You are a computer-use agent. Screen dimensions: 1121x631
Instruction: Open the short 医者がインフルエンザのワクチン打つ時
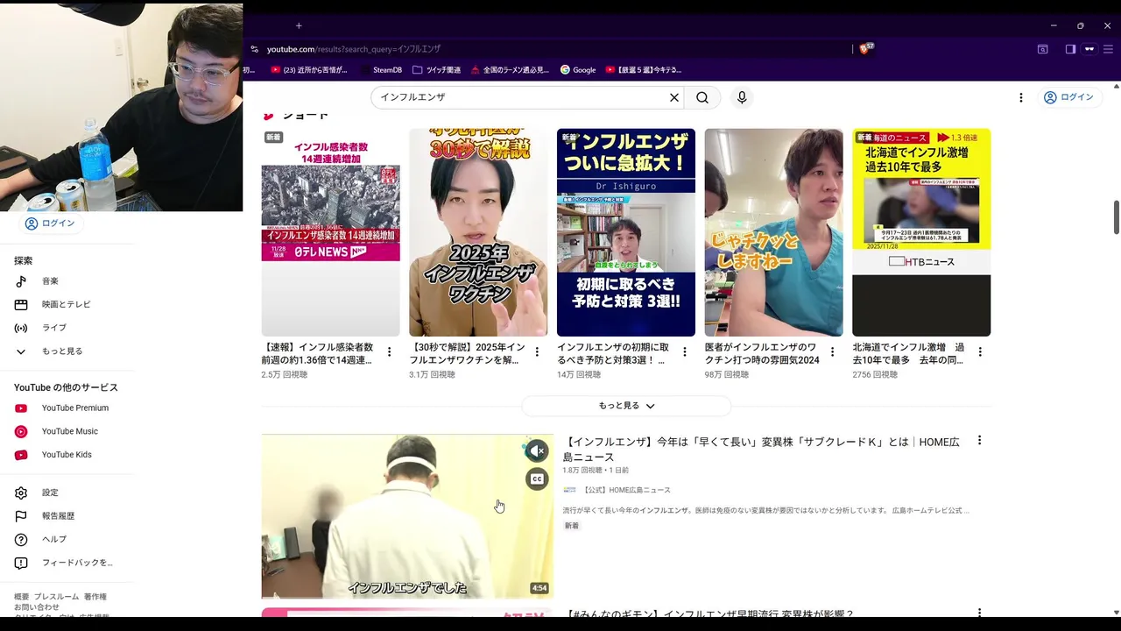(773, 232)
